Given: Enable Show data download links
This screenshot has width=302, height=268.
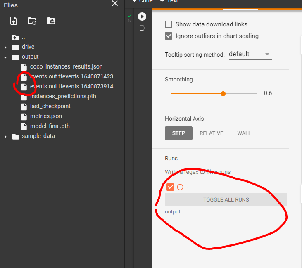Looking at the screenshot, I should coord(169,24).
